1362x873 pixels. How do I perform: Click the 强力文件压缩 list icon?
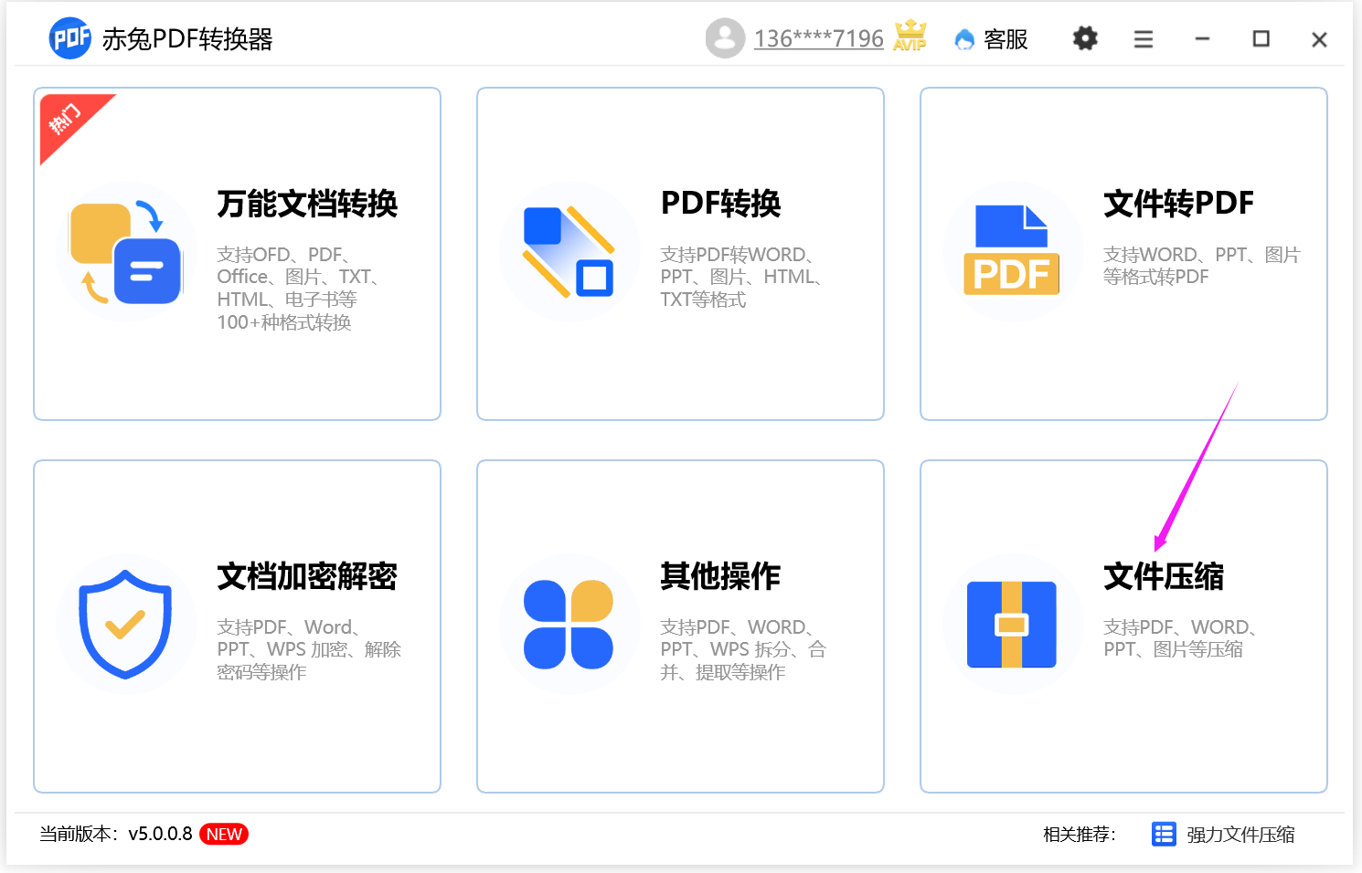click(x=1164, y=834)
